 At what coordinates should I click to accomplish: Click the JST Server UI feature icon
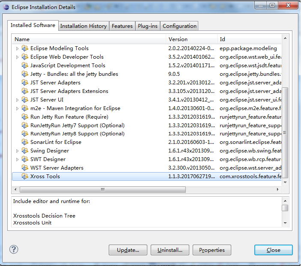click(25, 100)
